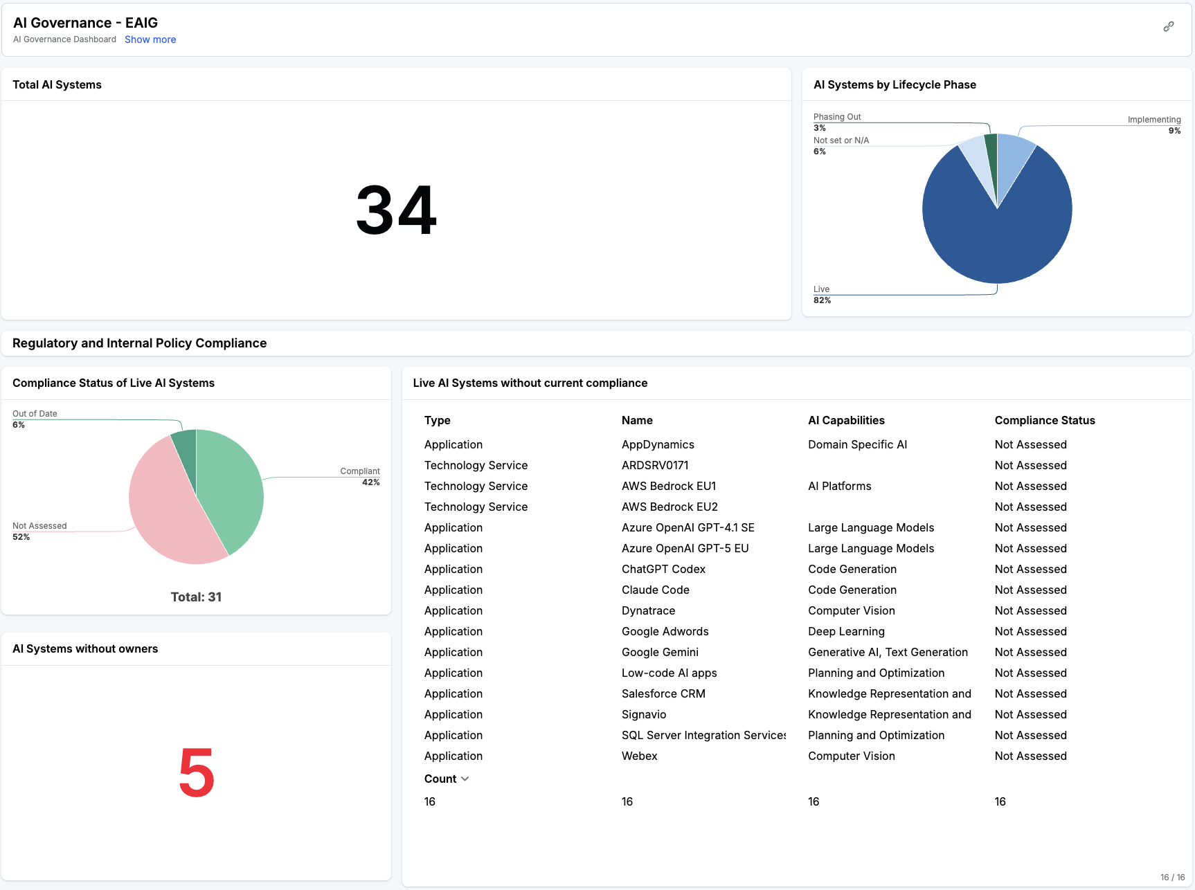Select the ARDSRV0171 technology service
The height and width of the screenshot is (890, 1195).
coord(654,465)
